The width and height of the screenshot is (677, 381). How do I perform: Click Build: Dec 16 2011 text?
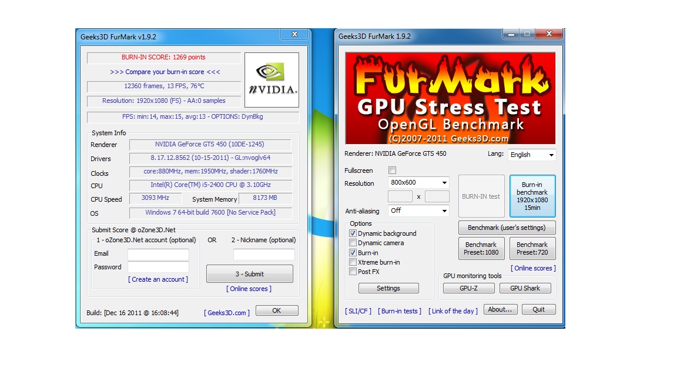pos(132,313)
